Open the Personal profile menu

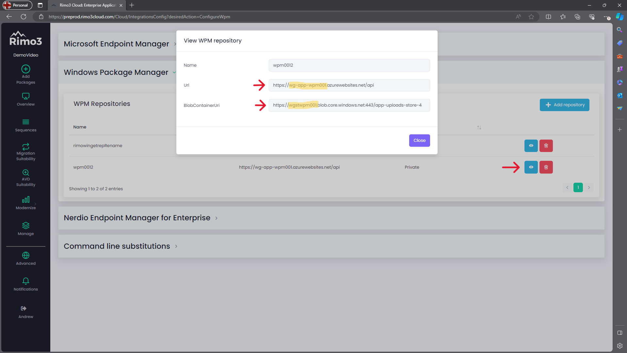(17, 5)
